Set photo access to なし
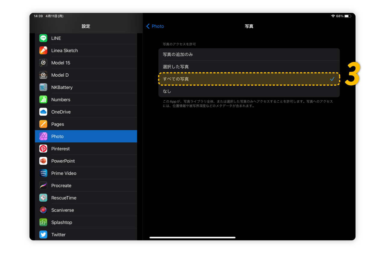Image resolution: width=385 pixels, height=253 pixels. tap(249, 91)
